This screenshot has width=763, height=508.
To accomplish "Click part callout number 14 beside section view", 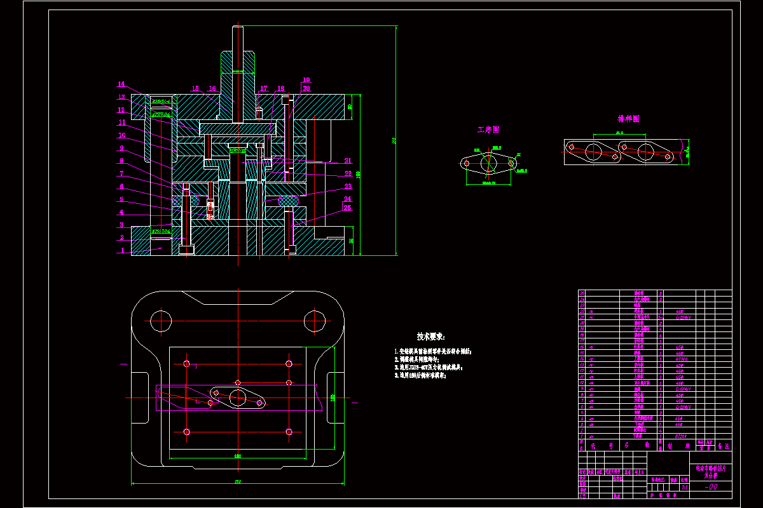I will pos(121,84).
